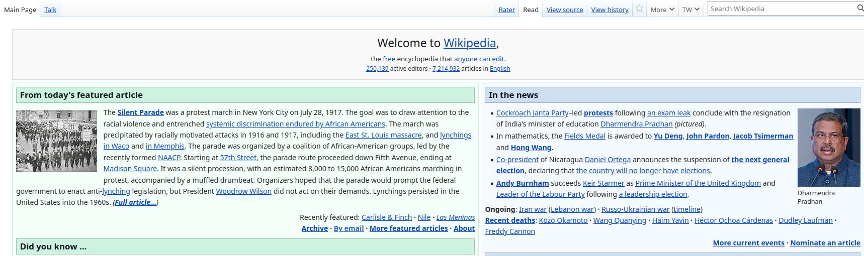Open the Full article link
Image resolution: width=864 pixels, height=256 pixels.
coord(135,202)
